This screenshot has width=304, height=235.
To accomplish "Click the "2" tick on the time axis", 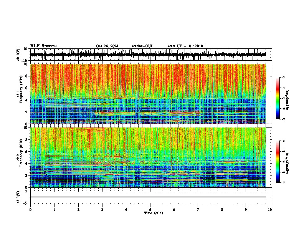I will click(78, 210).
